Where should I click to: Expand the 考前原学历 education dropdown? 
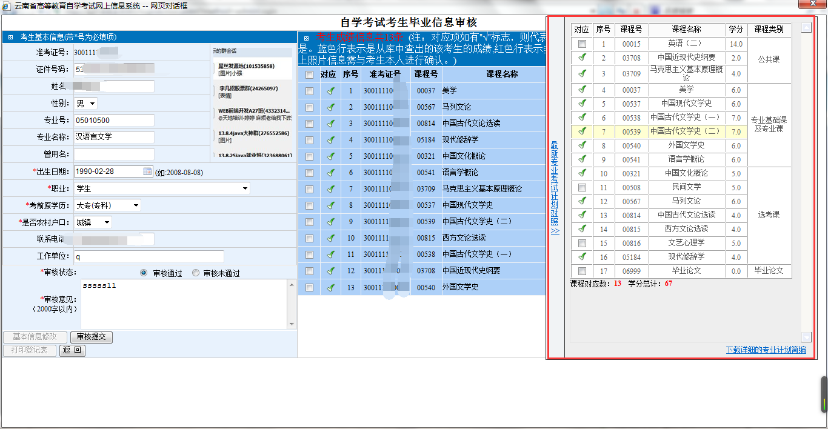coord(107,205)
